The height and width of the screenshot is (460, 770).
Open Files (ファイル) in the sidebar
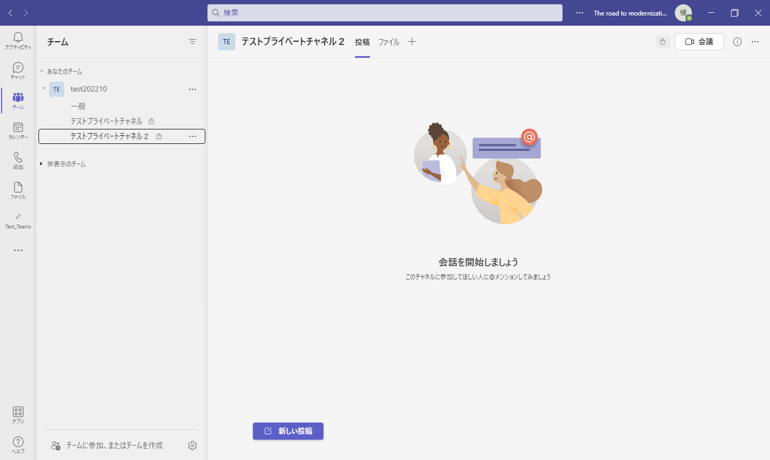18,190
